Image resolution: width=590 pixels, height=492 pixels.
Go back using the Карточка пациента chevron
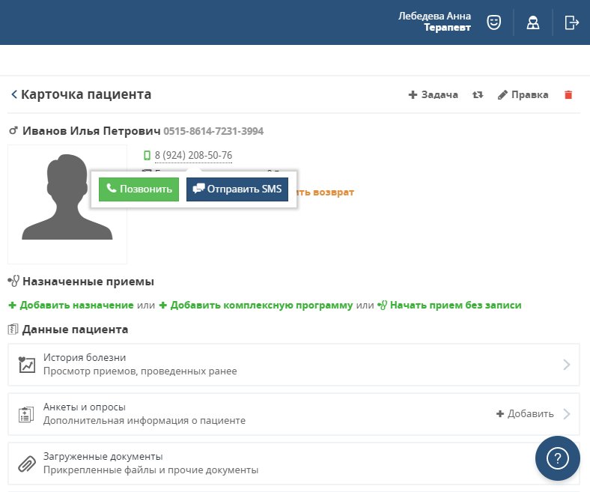point(14,95)
